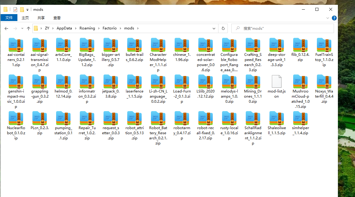This screenshot has width=355, height=197.
Task: Open recent locations dropdown arrow
Action: 22,28
